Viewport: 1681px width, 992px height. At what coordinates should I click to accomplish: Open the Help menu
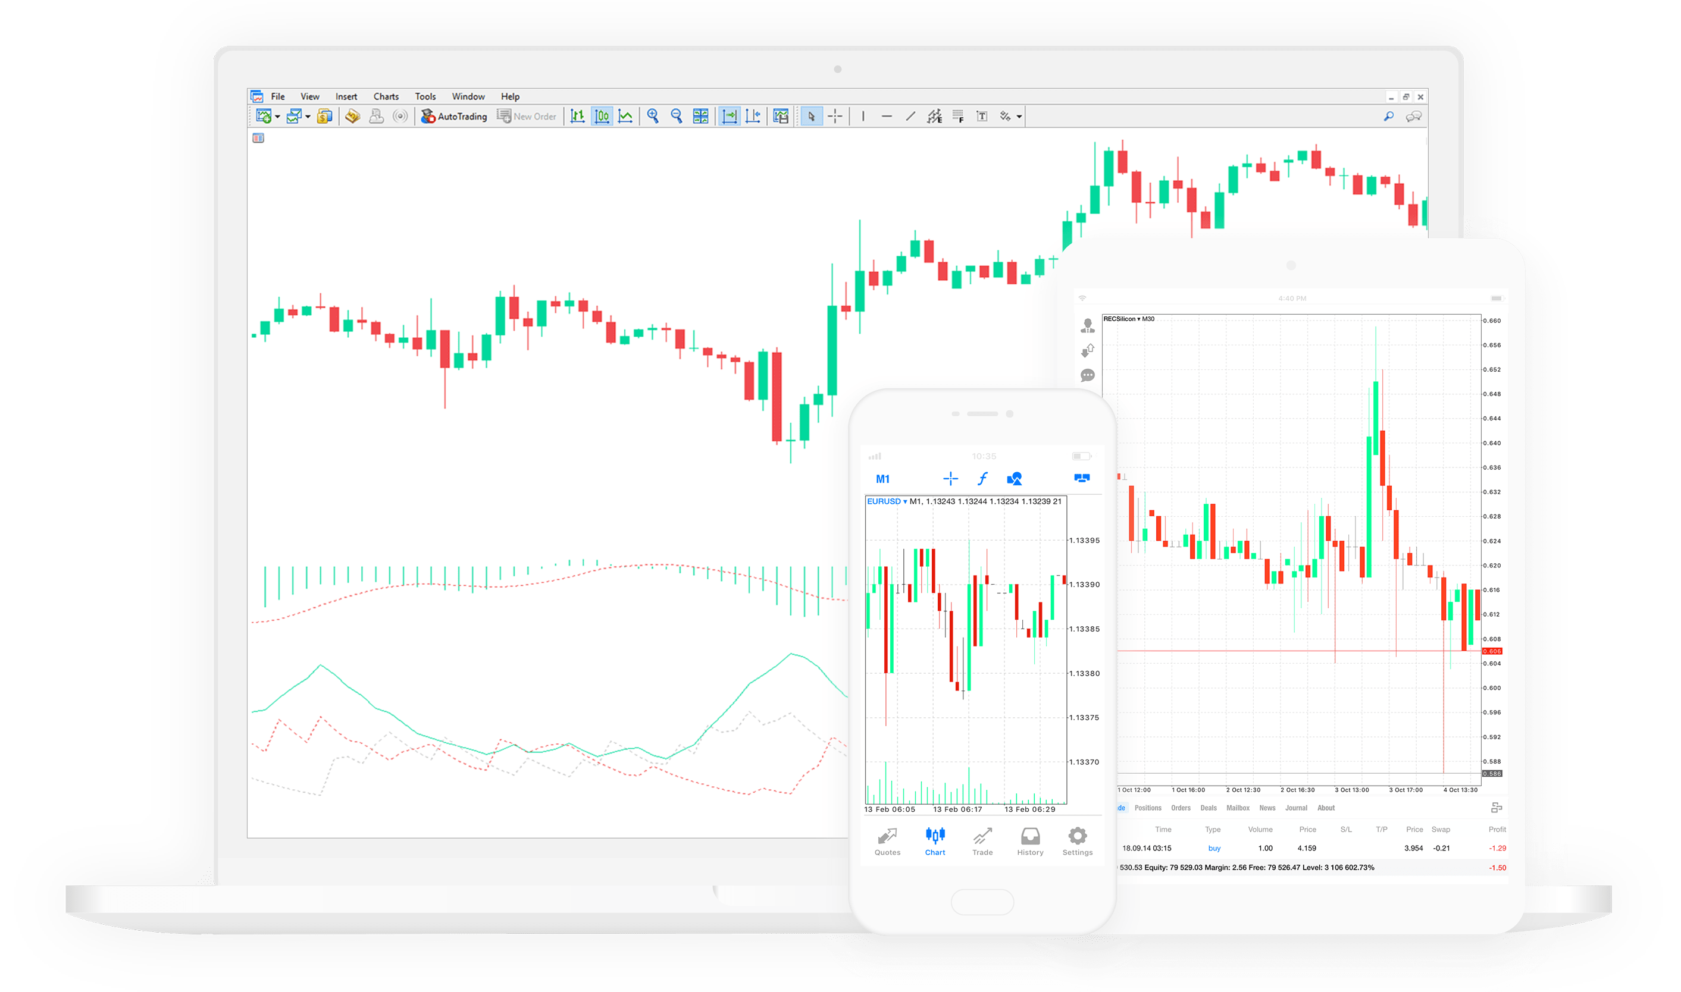pos(510,97)
